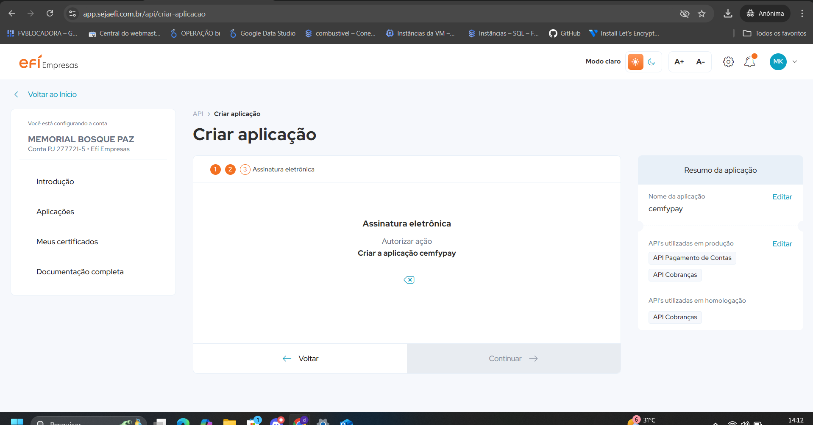Viewport: 813px width, 425px height.
Task: Open Documentação completa sidebar item
Action: coord(80,272)
